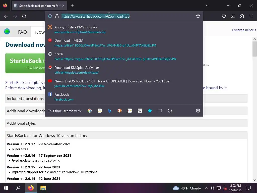This screenshot has height=193, width=257.
Task: Search this time with Amazon icon
Action: [x=100, y=111]
